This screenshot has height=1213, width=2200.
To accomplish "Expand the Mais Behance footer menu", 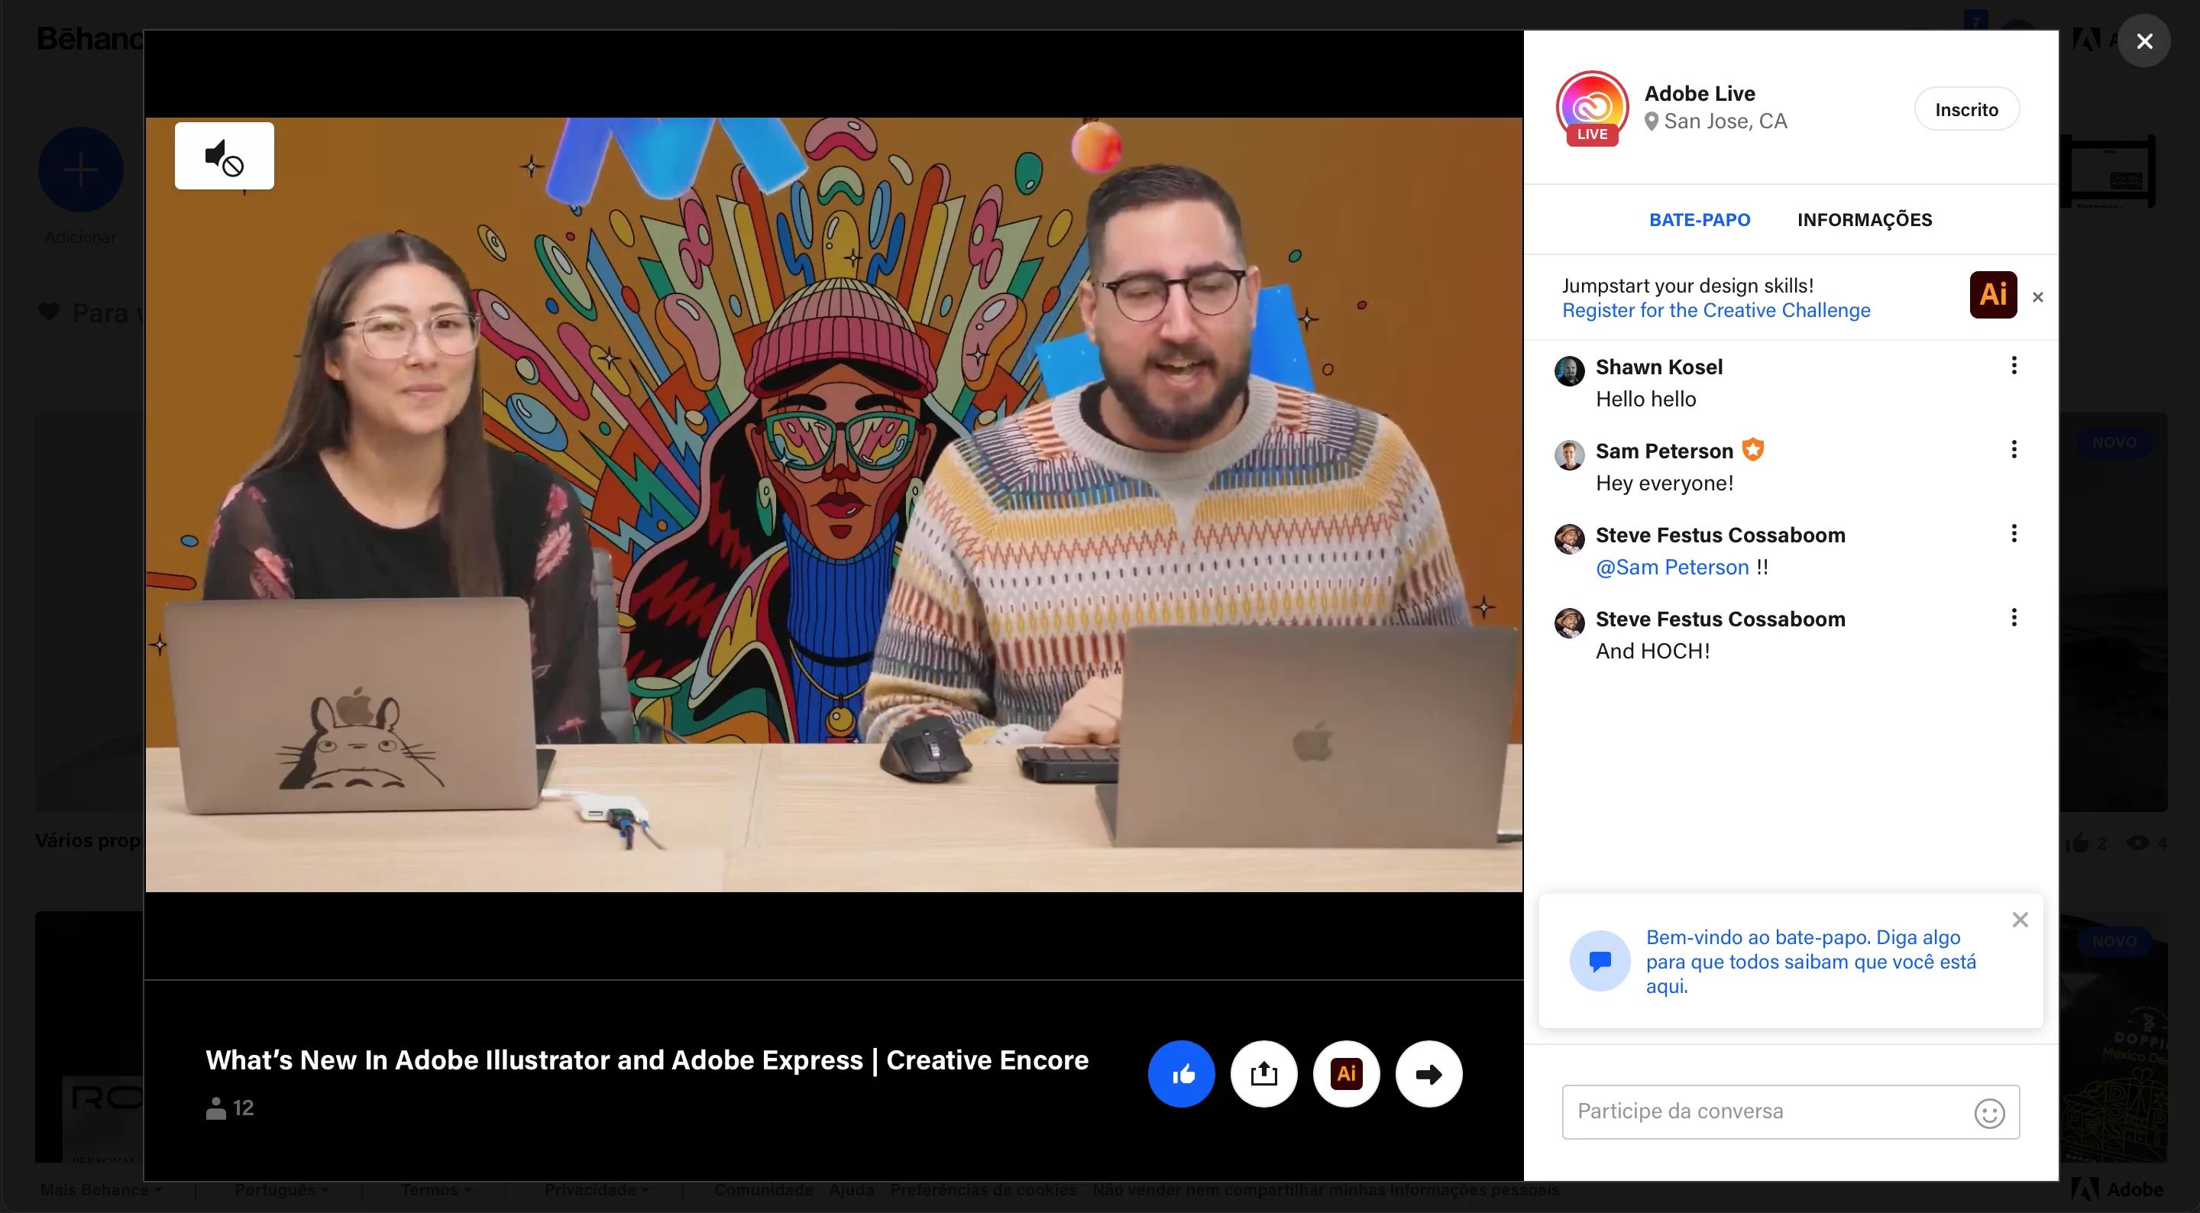I will tap(100, 1189).
